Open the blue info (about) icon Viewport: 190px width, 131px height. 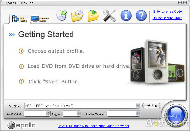click(x=126, y=16)
